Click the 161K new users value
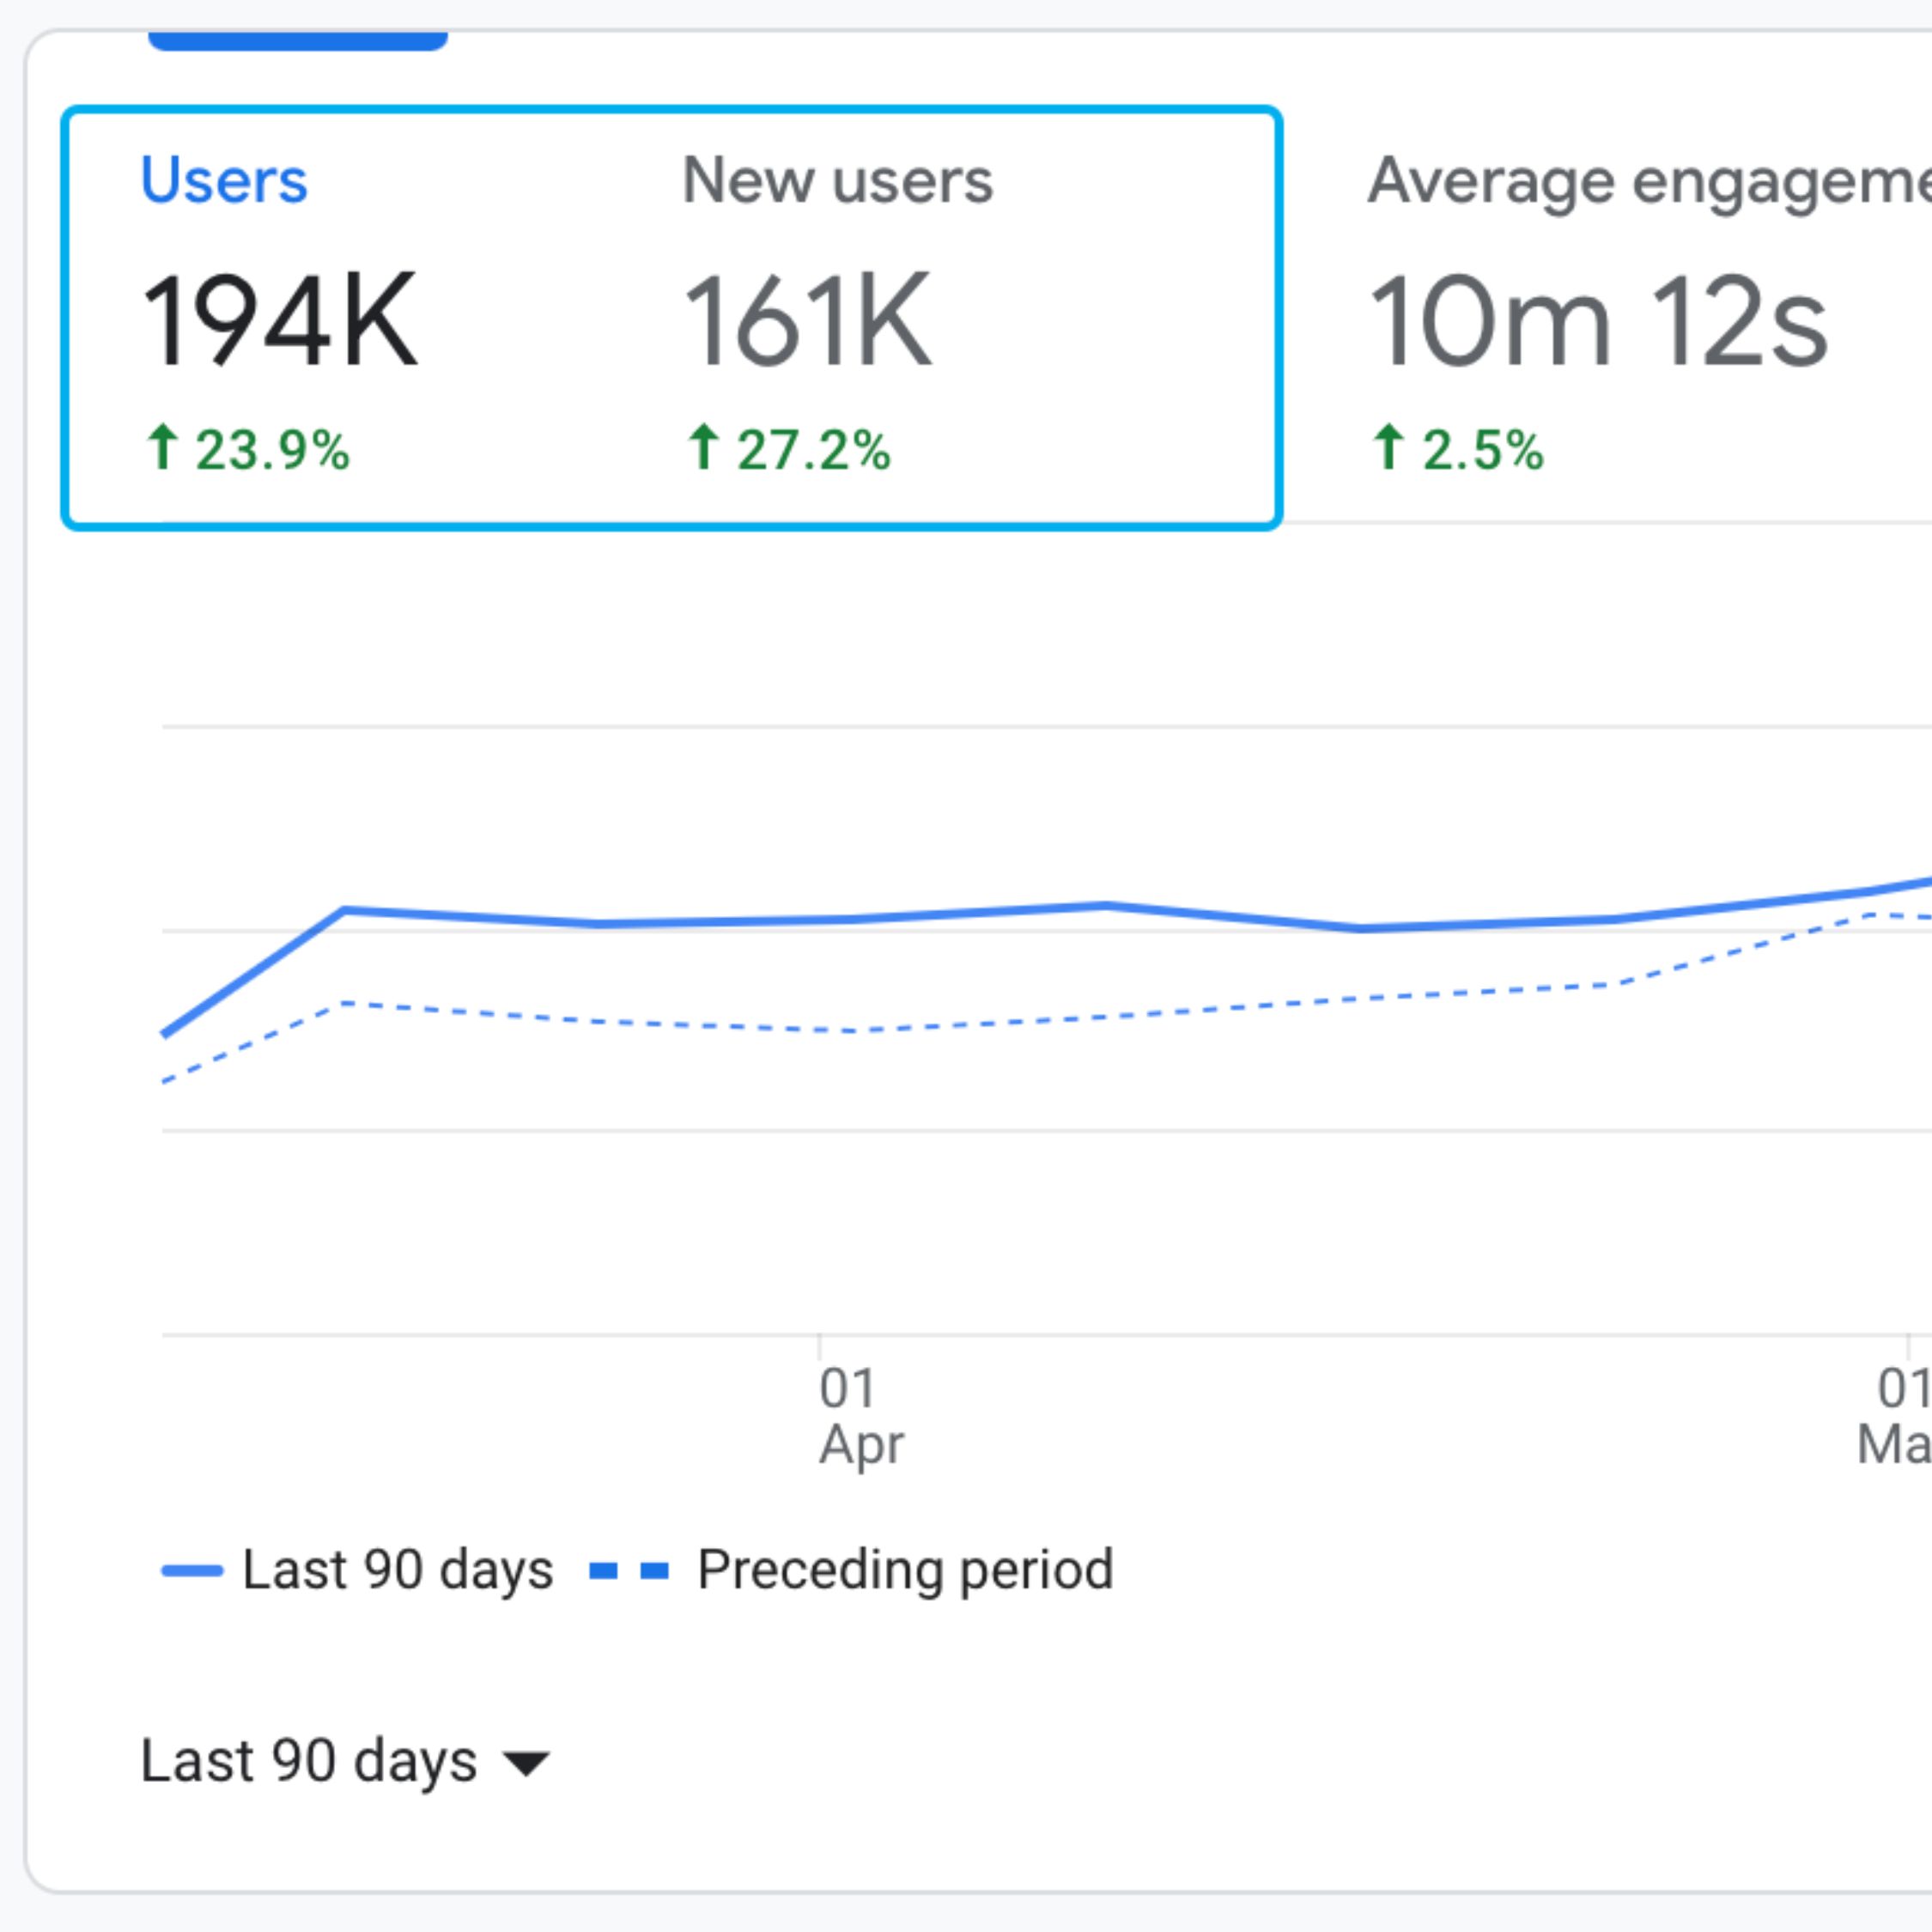Viewport: 1932px width, 1932px height. coord(807,320)
